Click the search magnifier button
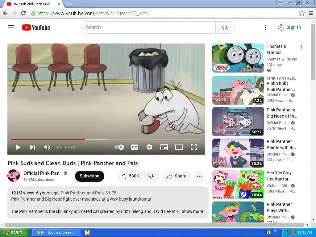Image resolution: width=316 pixels, height=237 pixels. 225,27
